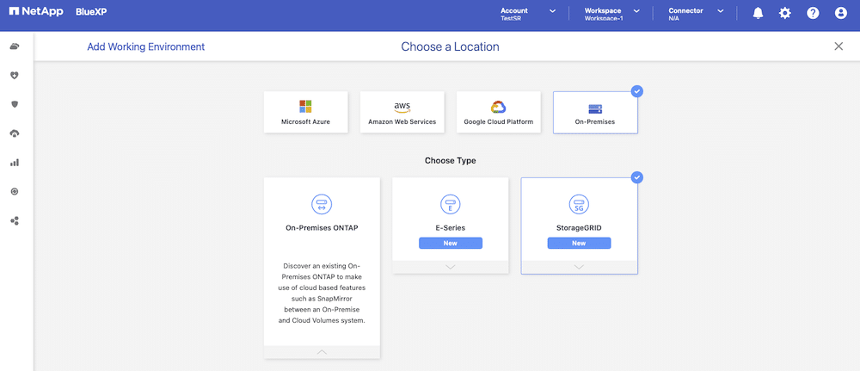Open the notifications bell
Screen dimensions: 860x371
click(758, 13)
